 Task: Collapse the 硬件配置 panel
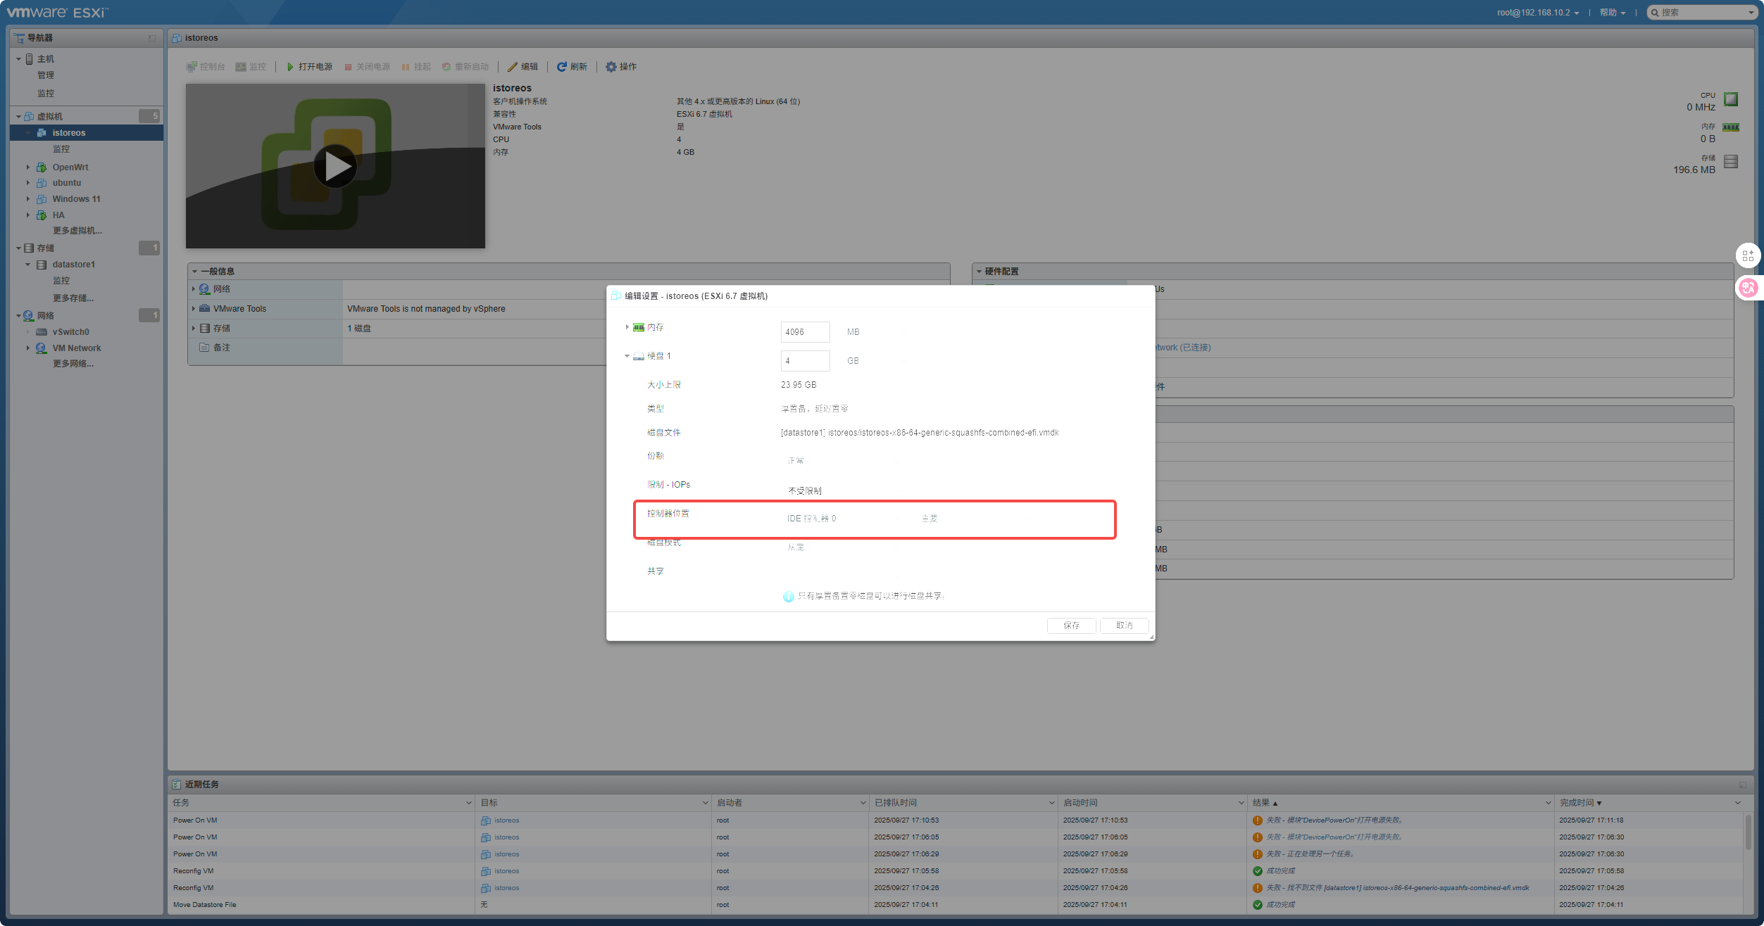coord(979,272)
